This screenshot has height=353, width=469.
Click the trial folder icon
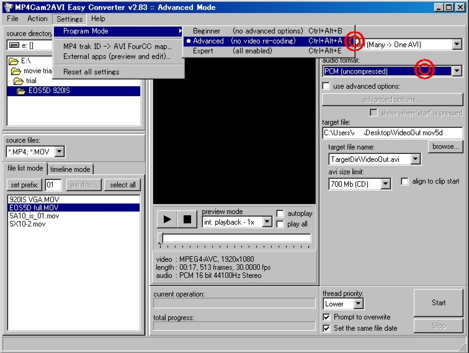tap(19, 81)
